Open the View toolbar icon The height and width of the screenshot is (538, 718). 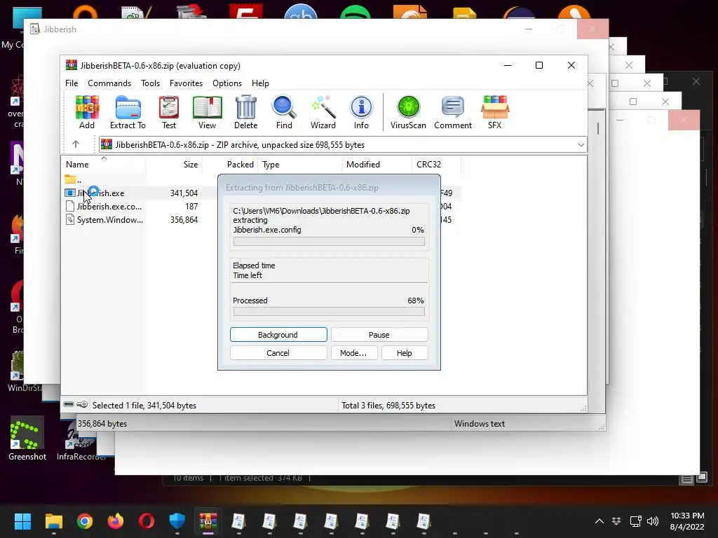(207, 112)
